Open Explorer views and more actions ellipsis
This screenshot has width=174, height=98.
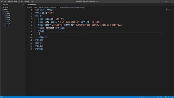pos(23,5)
